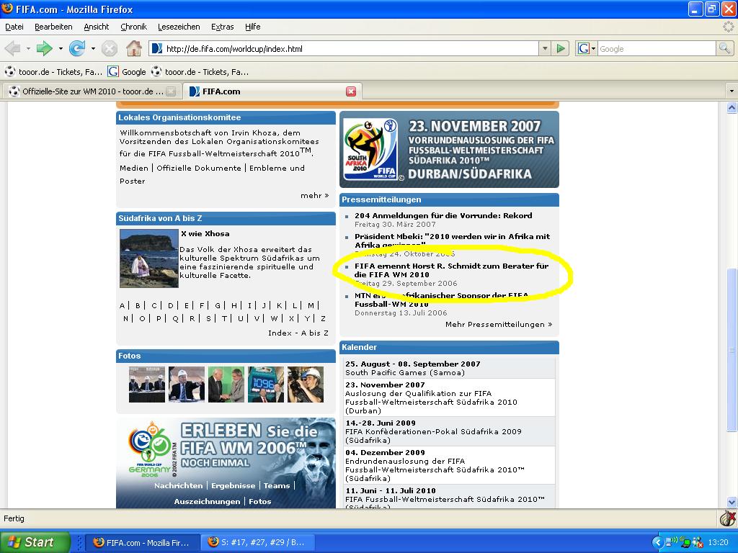738x553 pixels.
Task: Close the FIFA.com tab with red X
Action: click(x=351, y=91)
